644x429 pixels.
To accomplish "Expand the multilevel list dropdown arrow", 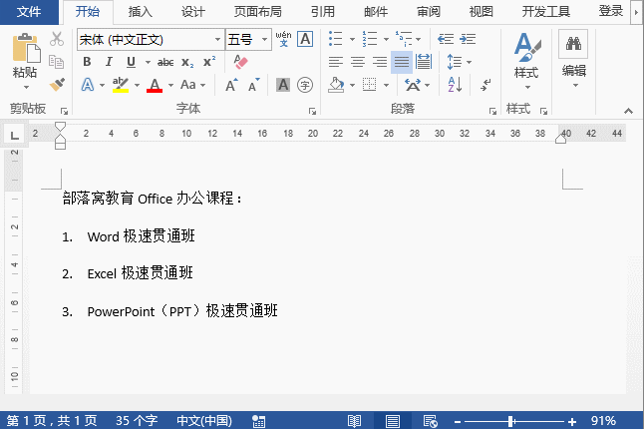I will 418,40.
